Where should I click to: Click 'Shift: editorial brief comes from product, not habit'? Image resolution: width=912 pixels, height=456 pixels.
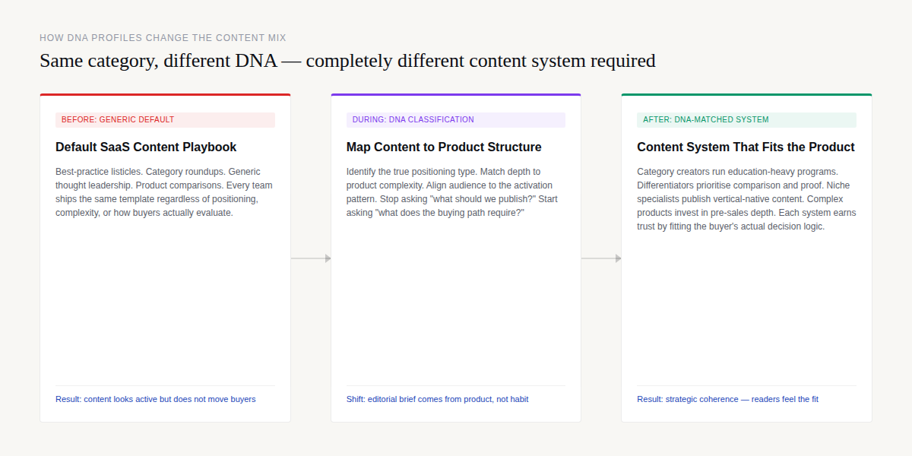tap(437, 399)
